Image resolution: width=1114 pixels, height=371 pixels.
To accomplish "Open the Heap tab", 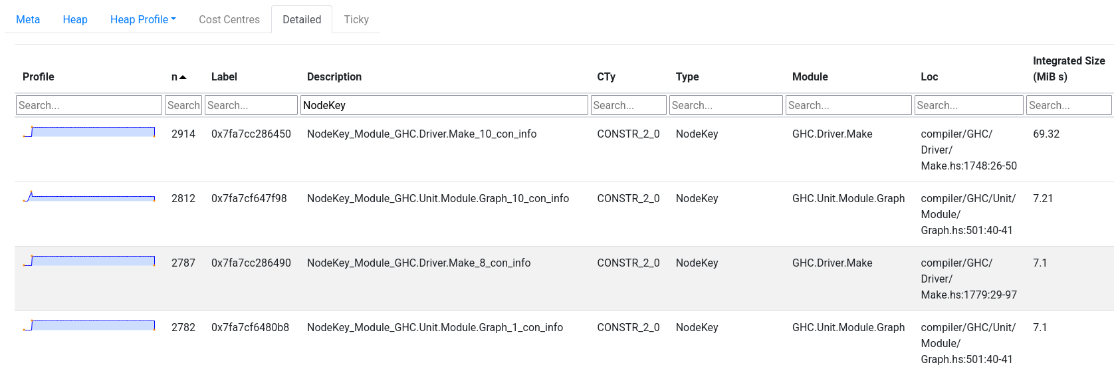I will point(75,19).
